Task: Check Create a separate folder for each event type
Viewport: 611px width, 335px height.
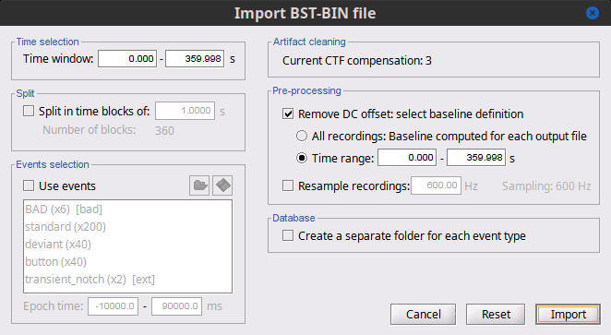Action: [288, 235]
